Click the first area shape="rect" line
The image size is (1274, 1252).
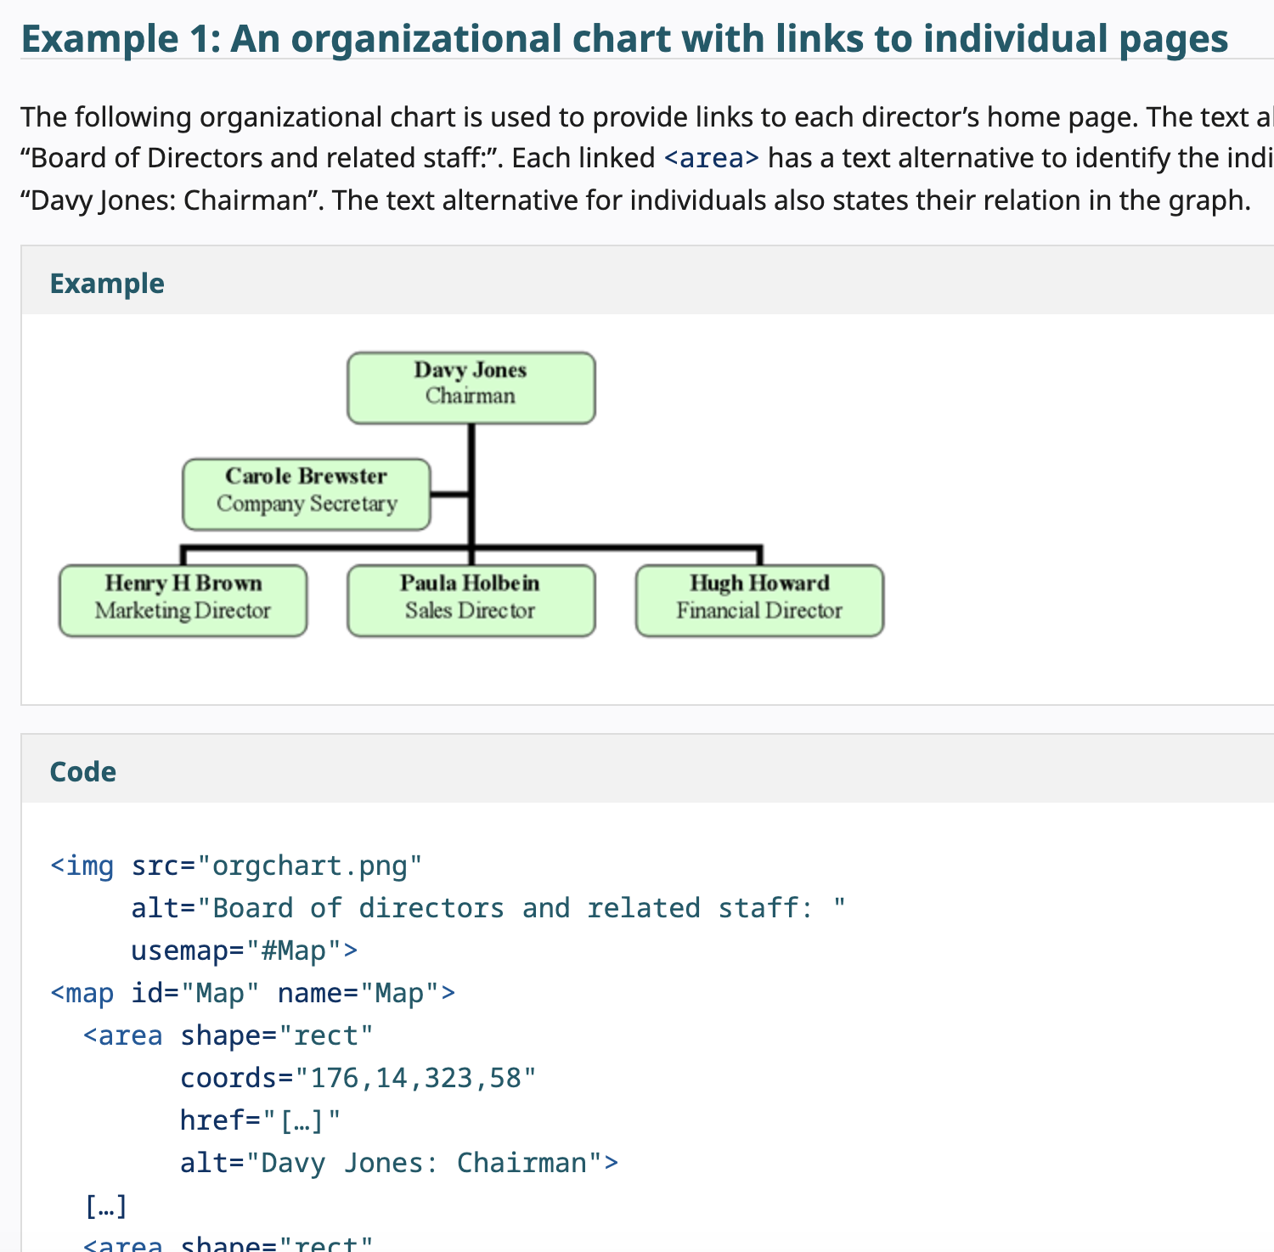[228, 1035]
